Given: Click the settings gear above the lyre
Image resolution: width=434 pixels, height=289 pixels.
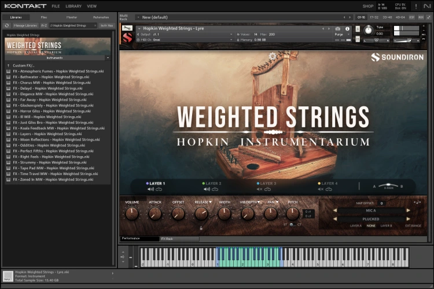Looking at the screenshot, I should tap(273, 57).
